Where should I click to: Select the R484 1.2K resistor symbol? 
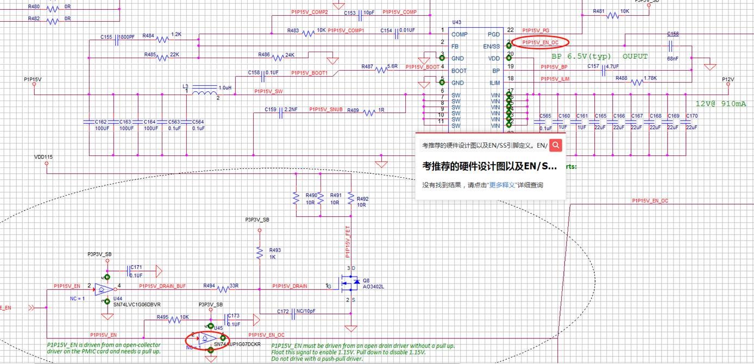[x=162, y=39]
